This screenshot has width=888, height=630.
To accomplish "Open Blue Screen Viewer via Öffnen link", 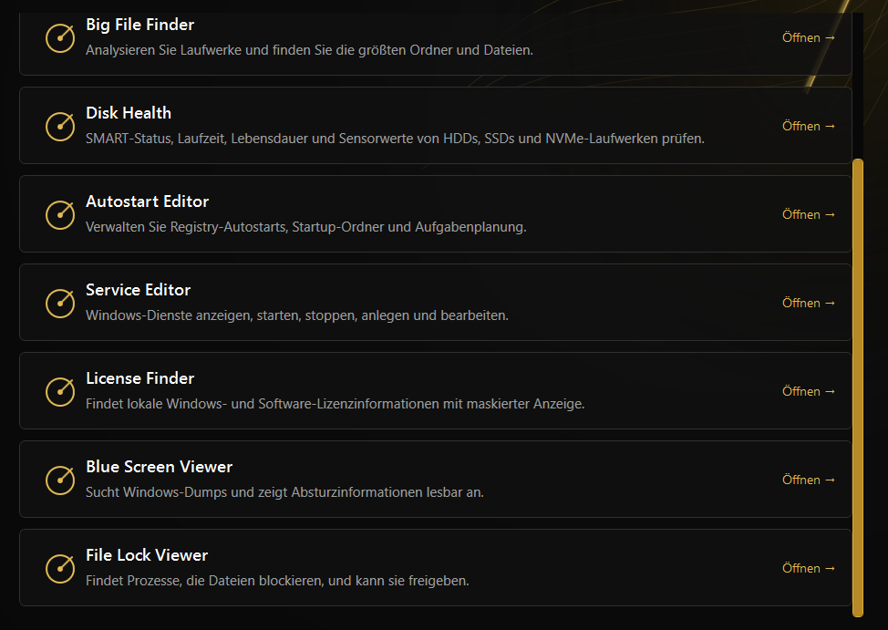I will (x=808, y=480).
